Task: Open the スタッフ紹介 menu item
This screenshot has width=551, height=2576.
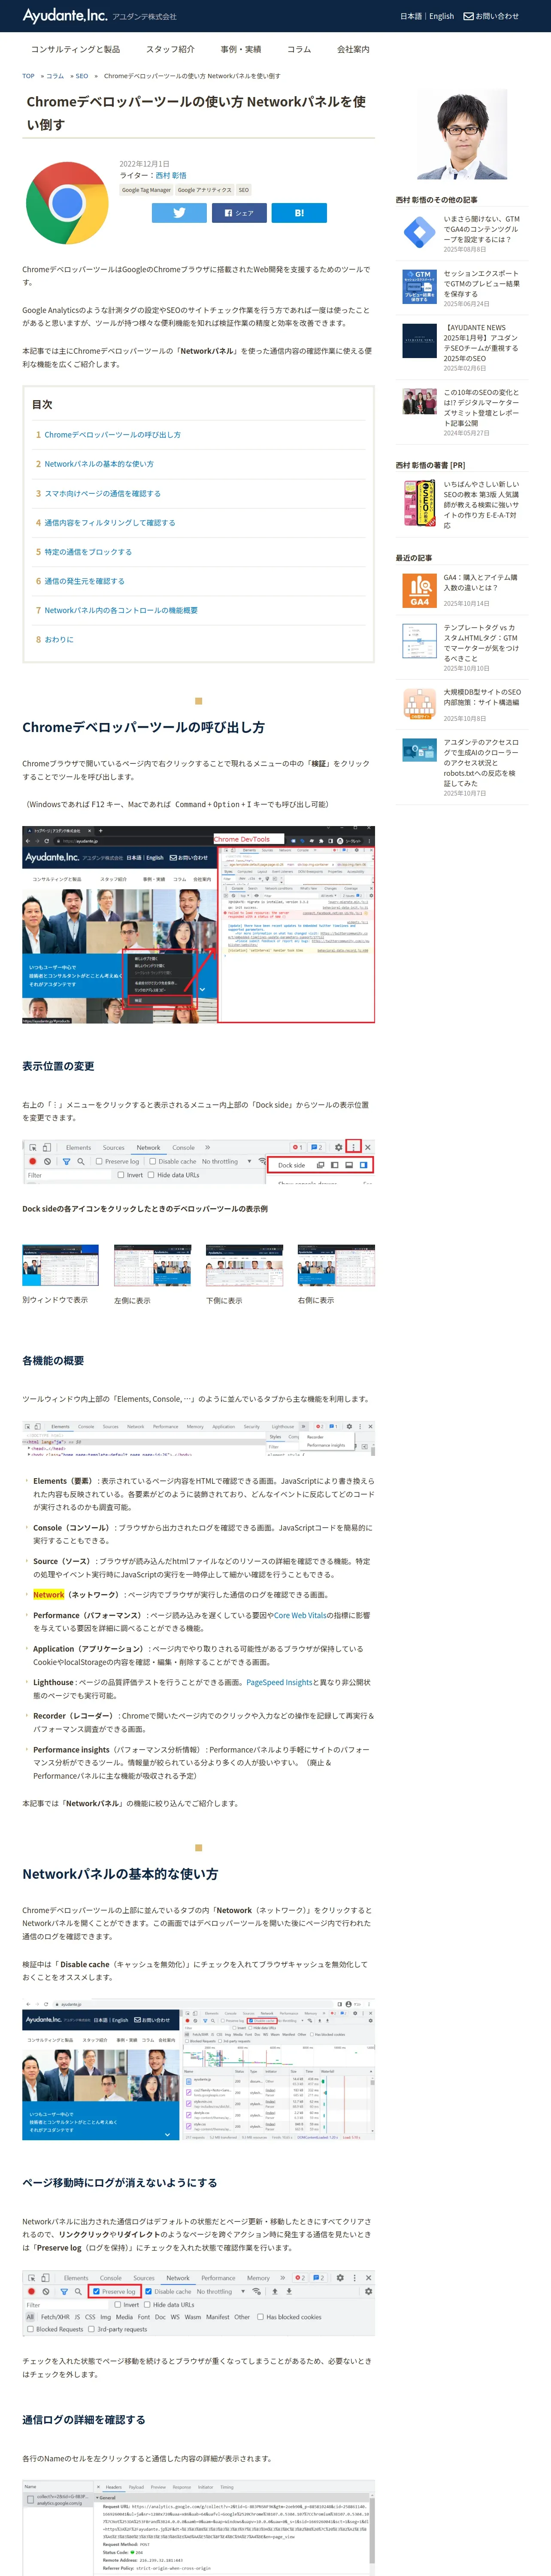Action: pyautogui.click(x=170, y=49)
